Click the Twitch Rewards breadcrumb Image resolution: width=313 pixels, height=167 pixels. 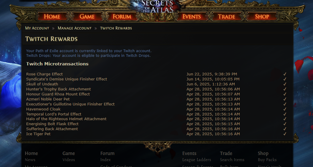[116, 28]
